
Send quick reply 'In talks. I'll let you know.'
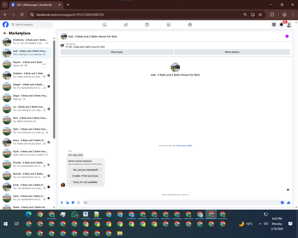pyautogui.click(x=85, y=176)
